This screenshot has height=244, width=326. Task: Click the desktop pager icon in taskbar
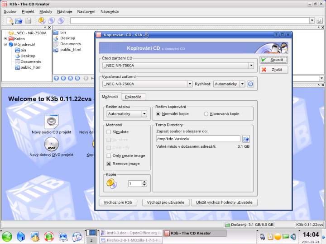click(92, 233)
